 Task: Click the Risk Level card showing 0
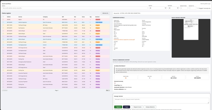[x=150, y=77]
